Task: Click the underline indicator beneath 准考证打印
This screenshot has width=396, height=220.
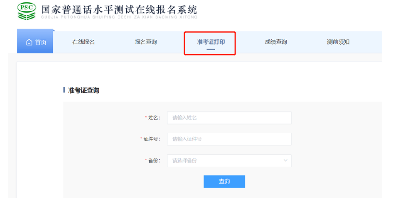Action: pyautogui.click(x=211, y=49)
